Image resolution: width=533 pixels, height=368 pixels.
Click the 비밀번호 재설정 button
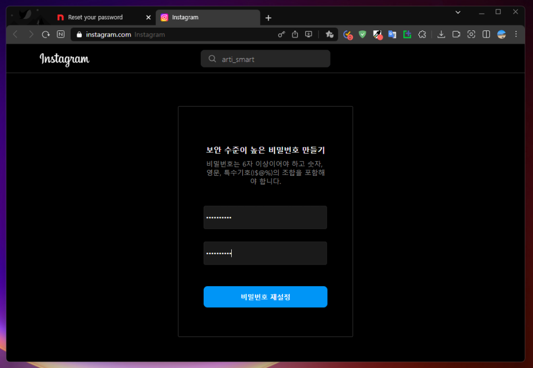265,297
